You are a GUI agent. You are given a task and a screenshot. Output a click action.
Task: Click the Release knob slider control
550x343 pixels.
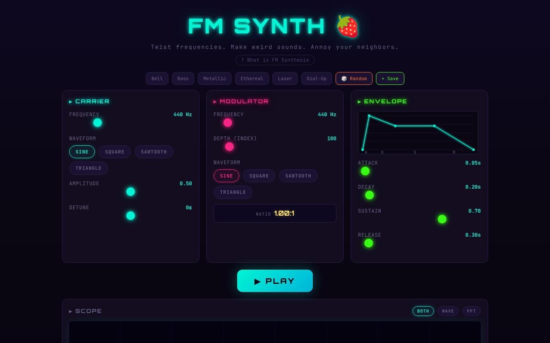click(368, 243)
